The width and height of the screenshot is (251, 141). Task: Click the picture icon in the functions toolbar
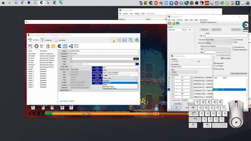pos(76,46)
